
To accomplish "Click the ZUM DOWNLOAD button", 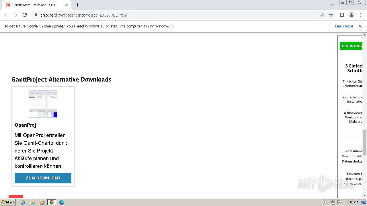I will point(43,178).
